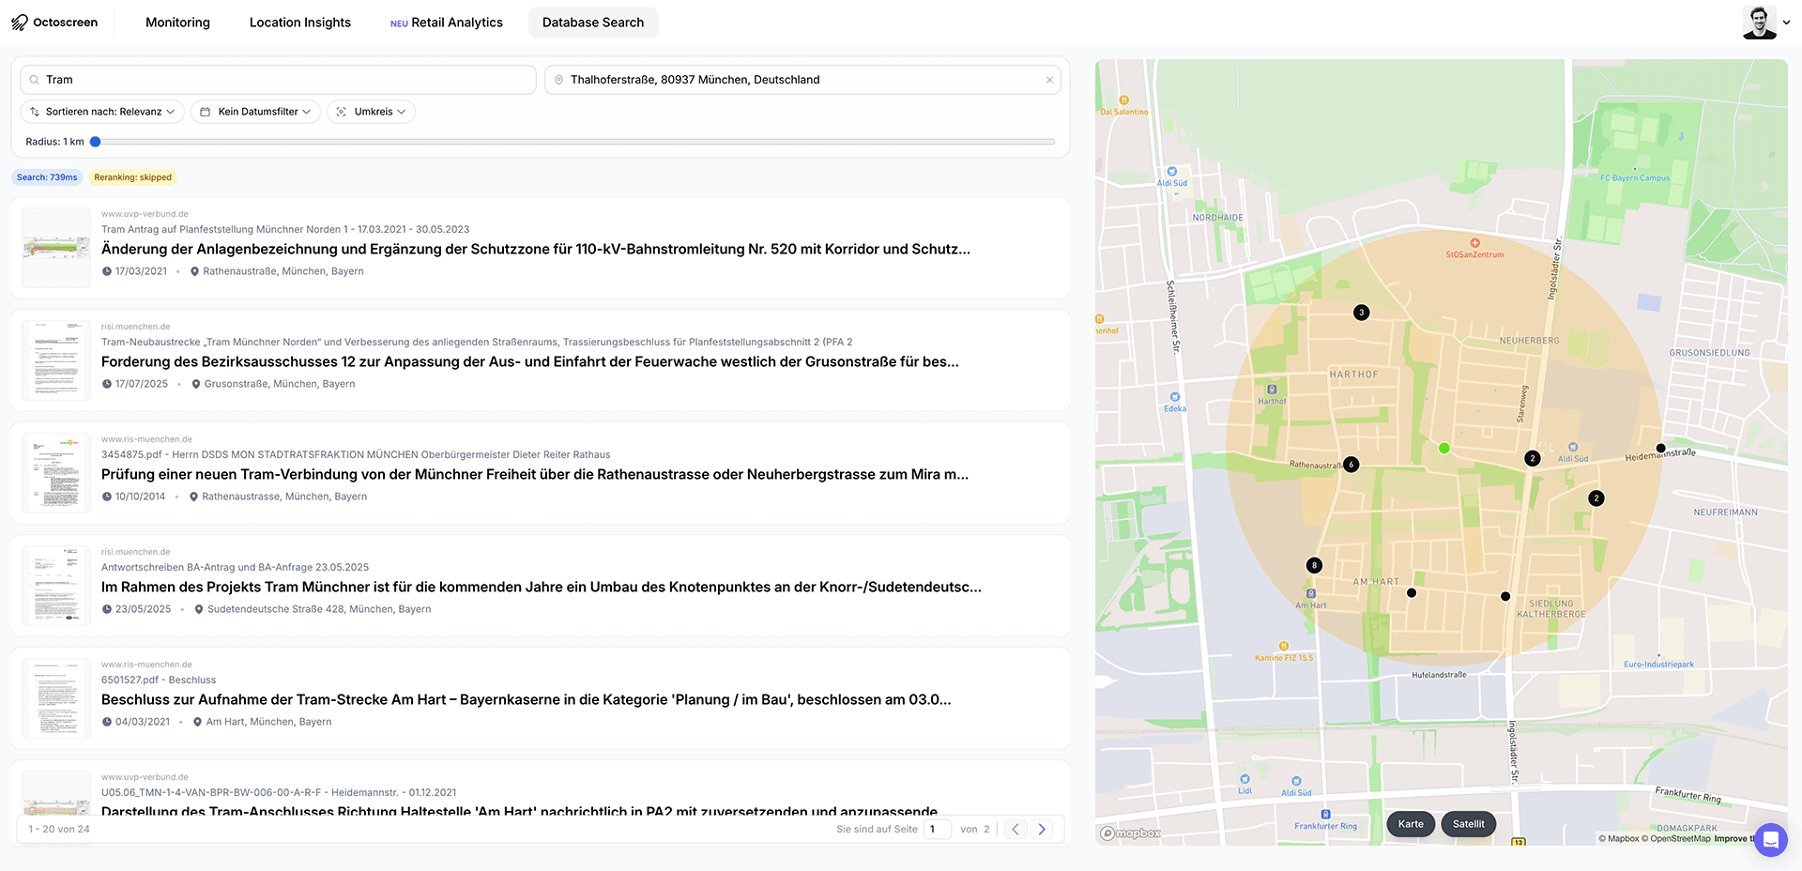Go to previous results page arrow
This screenshot has width=1802, height=871.
point(1015,829)
